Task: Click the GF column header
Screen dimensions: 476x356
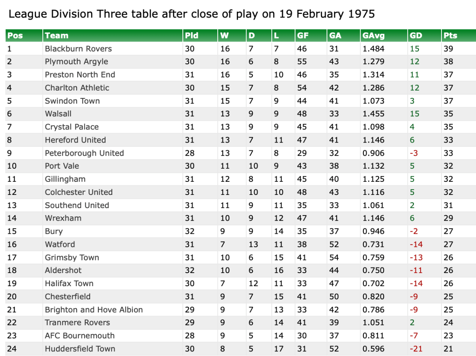Action: click(302, 36)
